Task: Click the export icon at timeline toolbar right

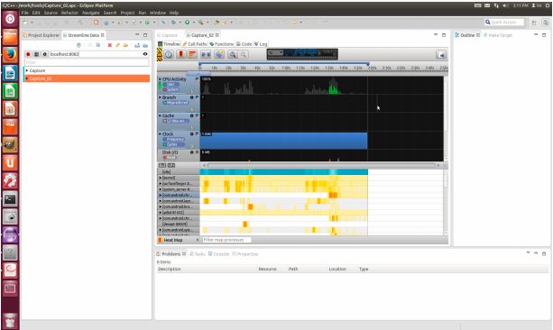Action: (441, 54)
